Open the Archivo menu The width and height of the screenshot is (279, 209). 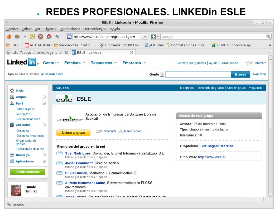click(x=12, y=29)
